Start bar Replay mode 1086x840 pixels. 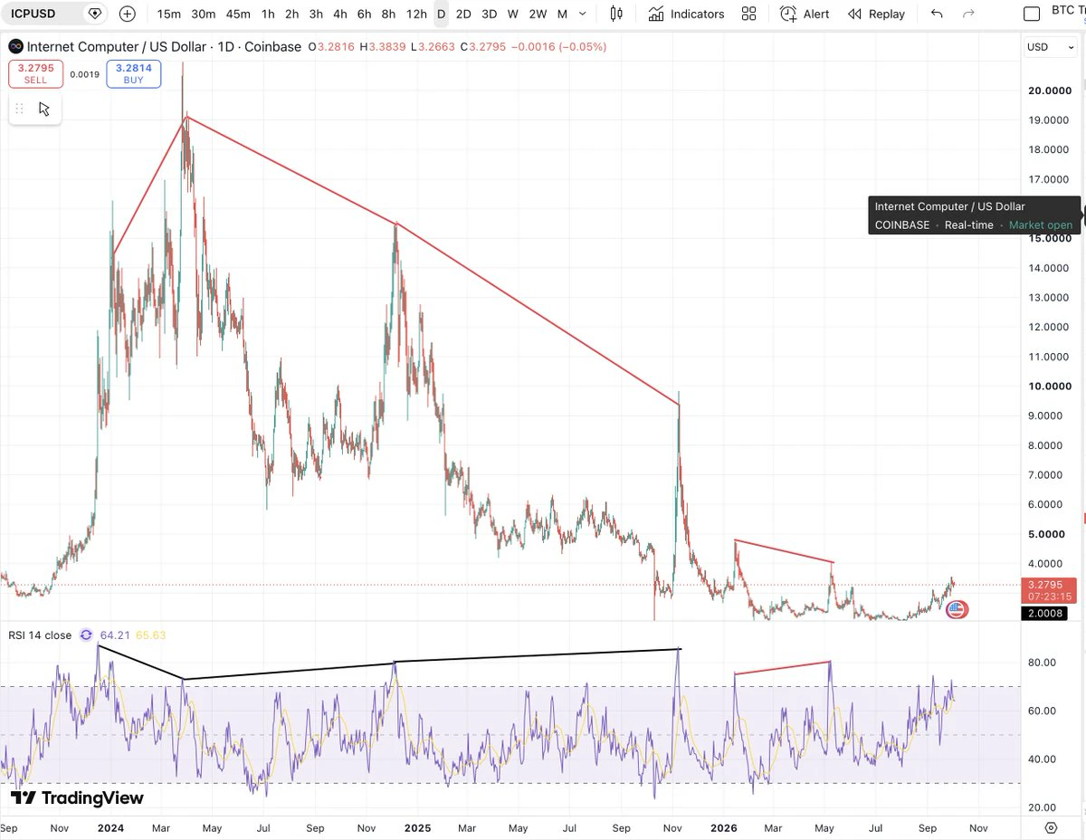tap(876, 14)
